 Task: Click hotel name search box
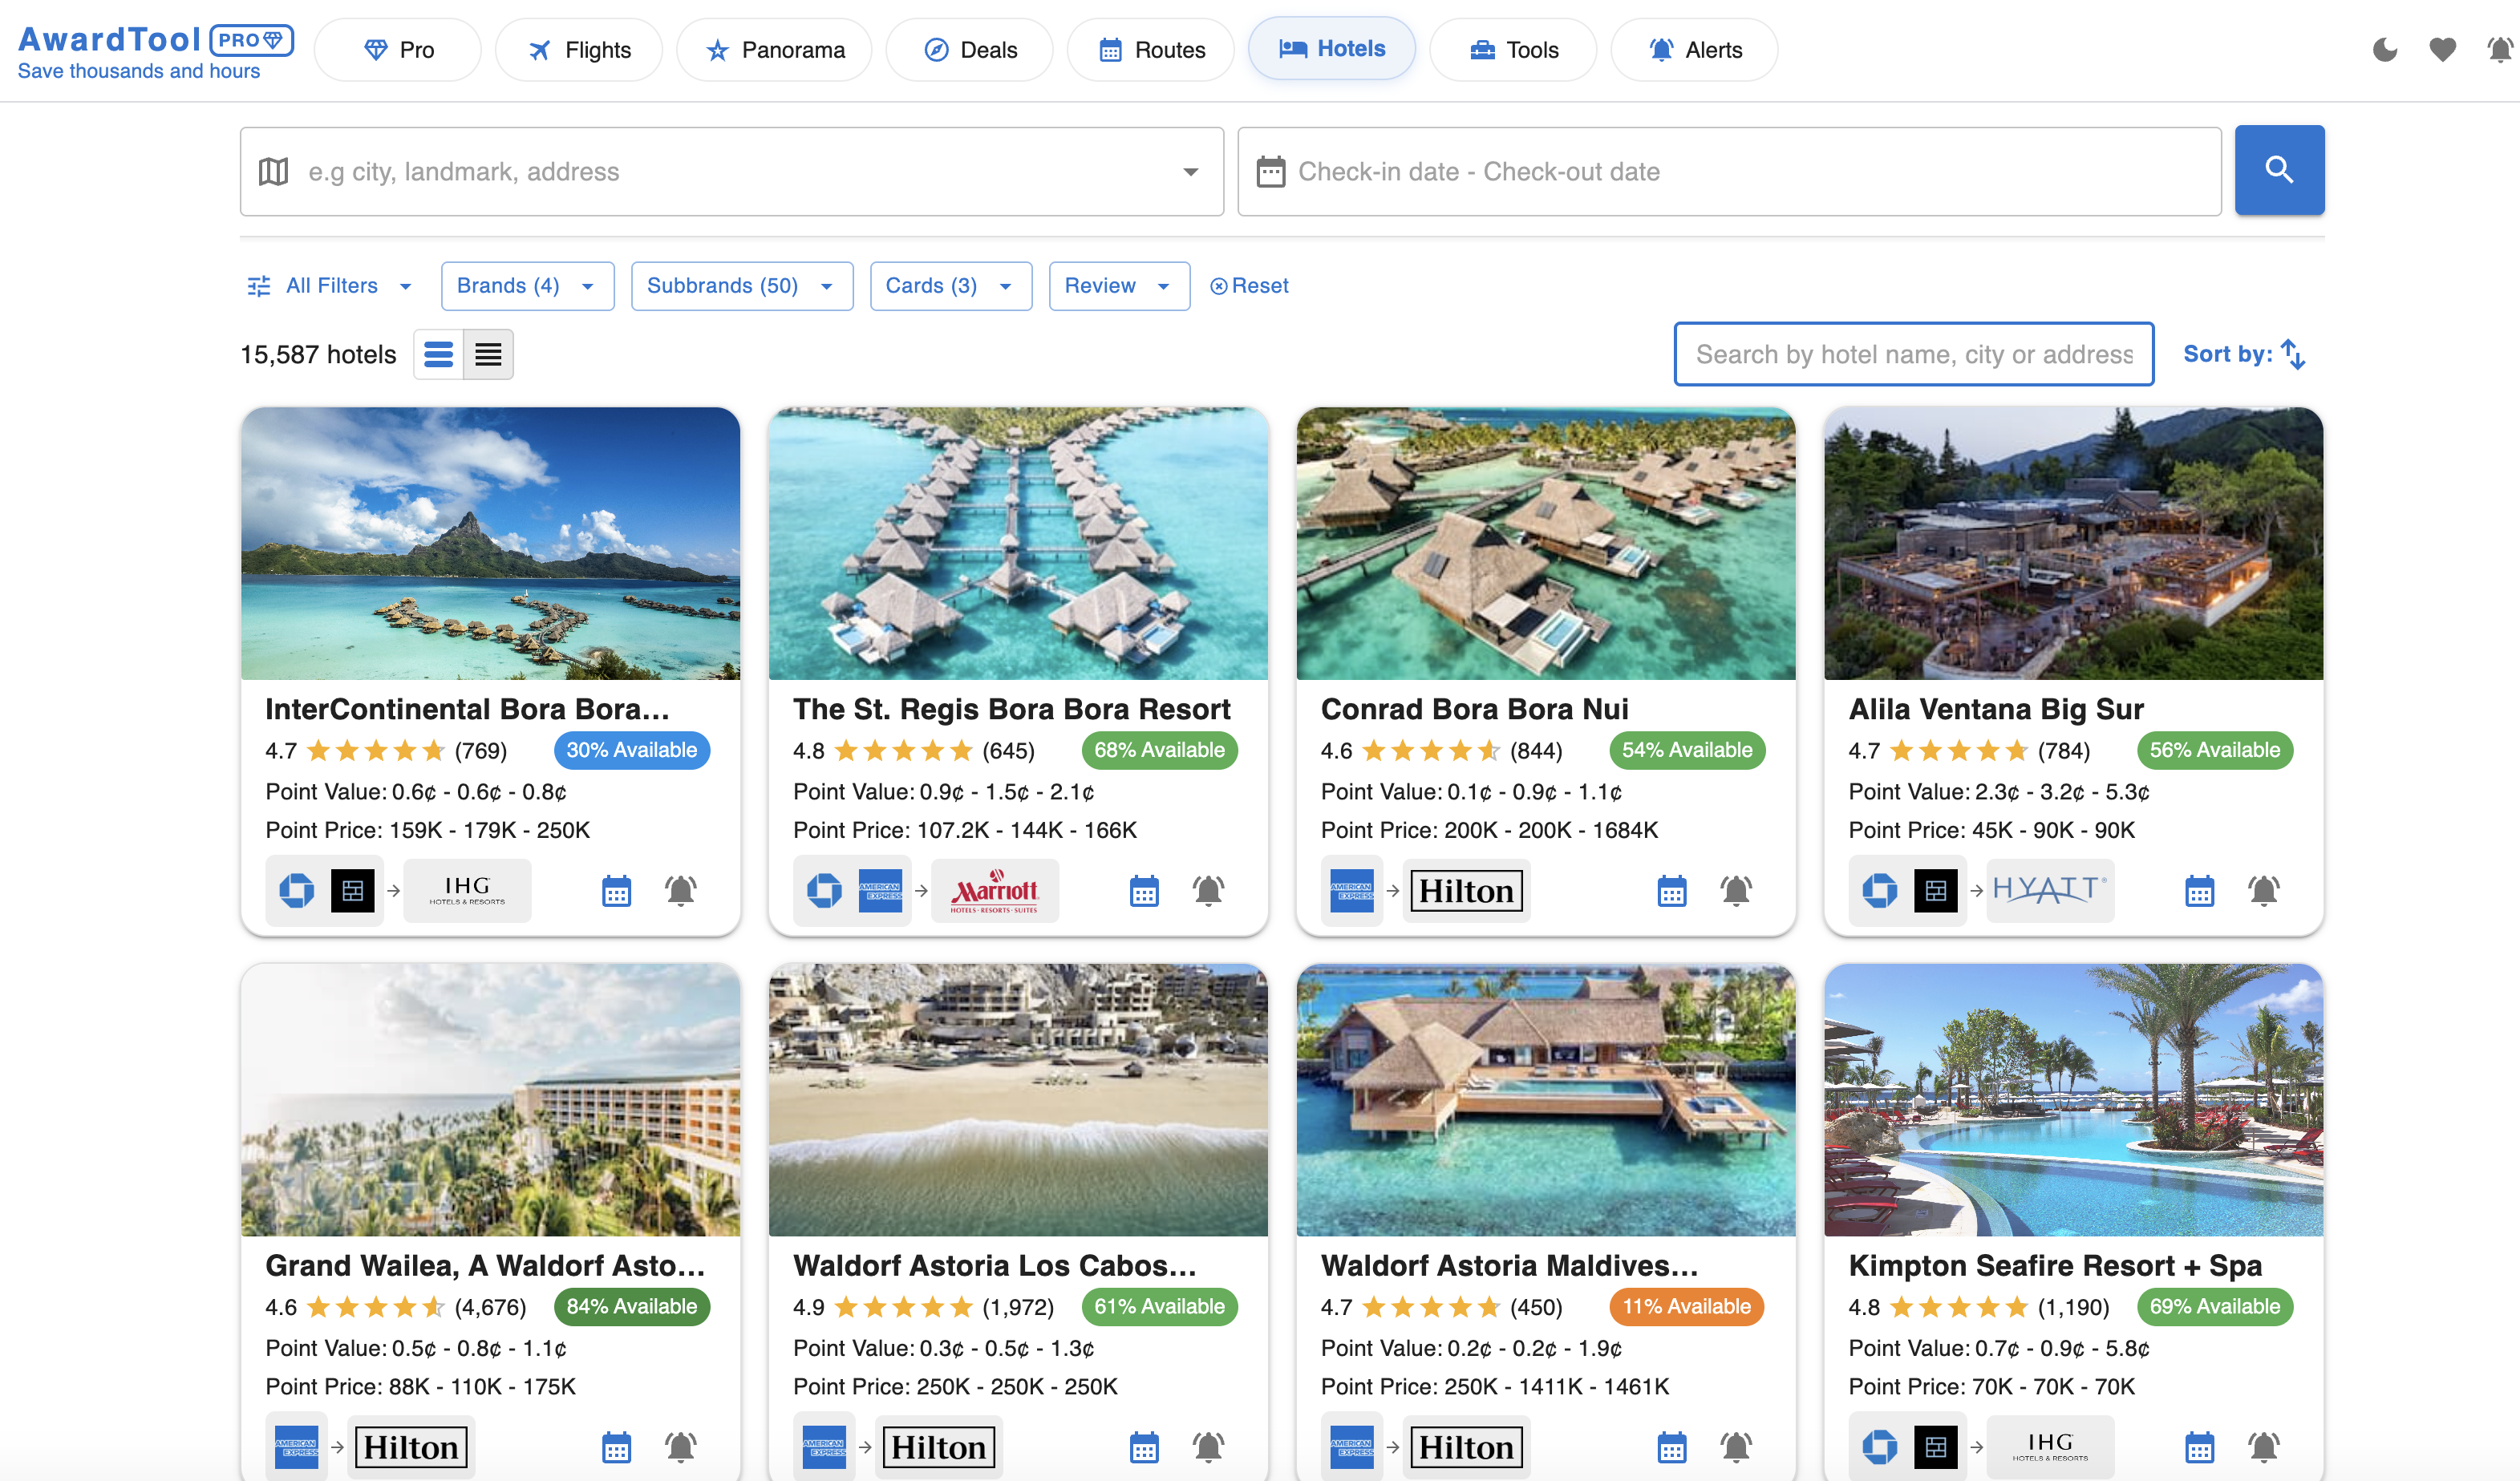(1913, 354)
